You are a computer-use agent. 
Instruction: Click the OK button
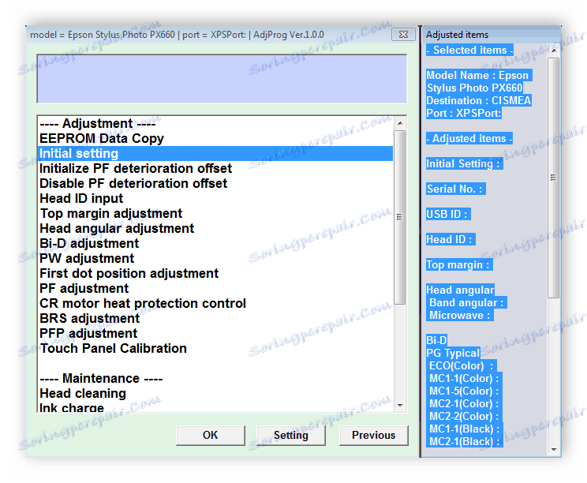pyautogui.click(x=211, y=435)
